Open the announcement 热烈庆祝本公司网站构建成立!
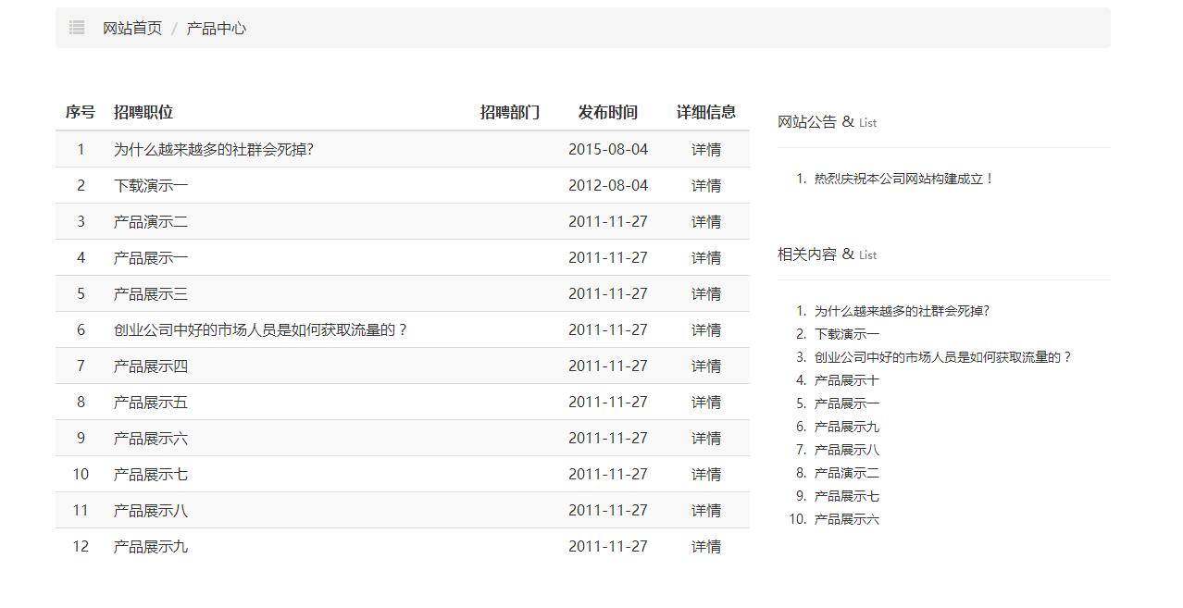Screen dimensions: 1183x608 pos(903,179)
